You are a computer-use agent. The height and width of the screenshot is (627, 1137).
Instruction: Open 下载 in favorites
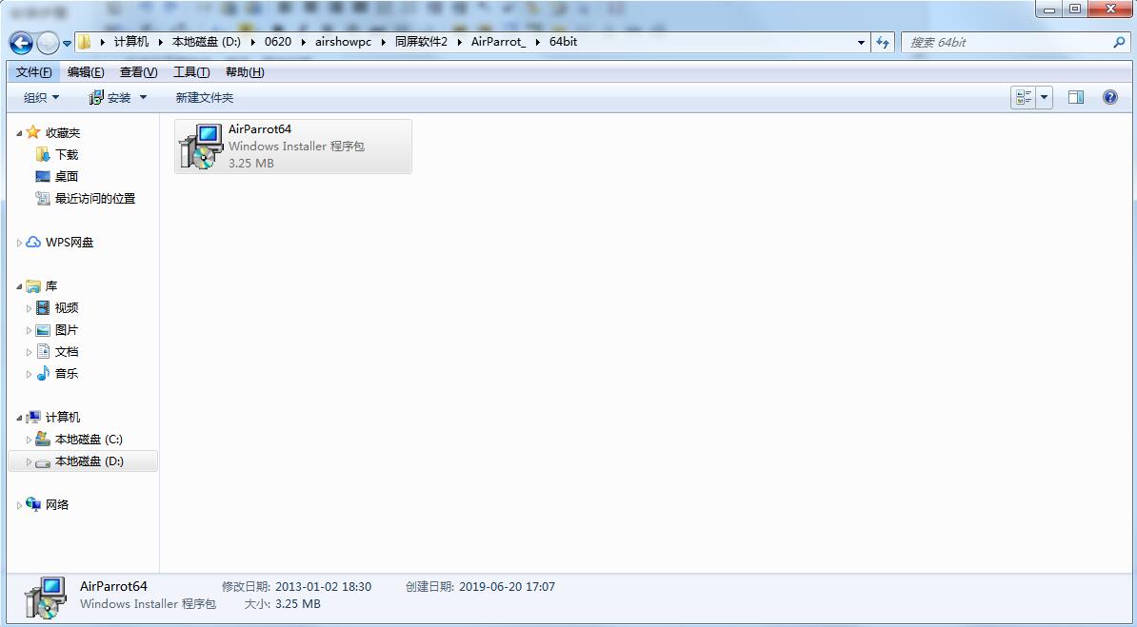[x=66, y=154]
